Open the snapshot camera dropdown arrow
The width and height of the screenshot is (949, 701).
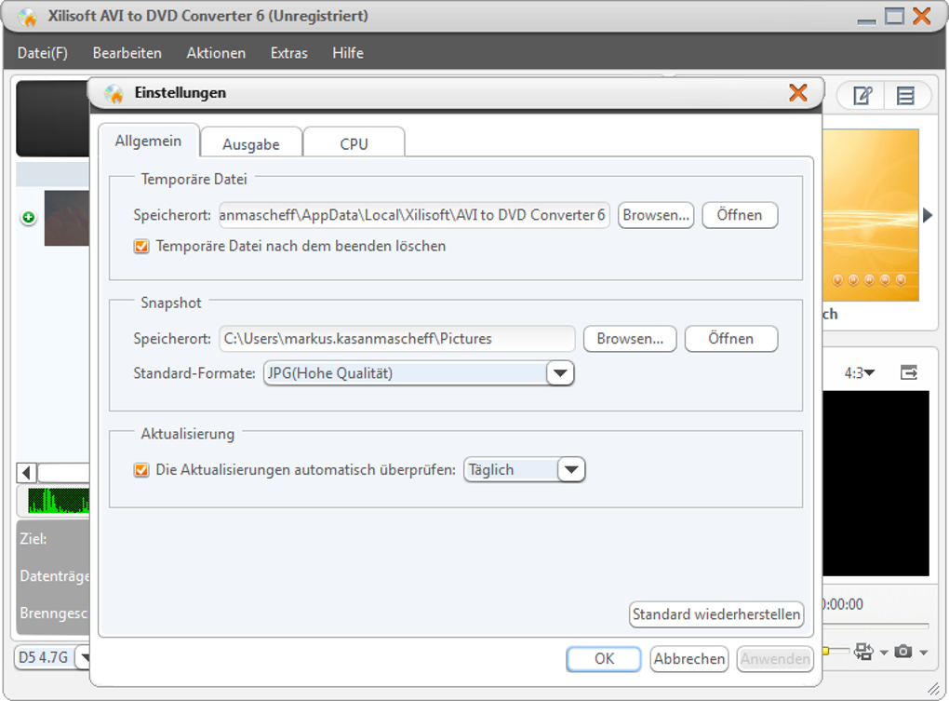tap(923, 652)
